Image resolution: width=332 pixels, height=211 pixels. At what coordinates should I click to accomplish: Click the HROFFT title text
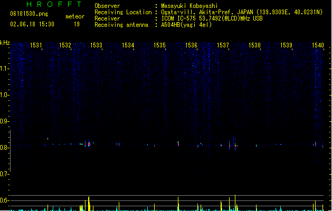[x=54, y=4]
